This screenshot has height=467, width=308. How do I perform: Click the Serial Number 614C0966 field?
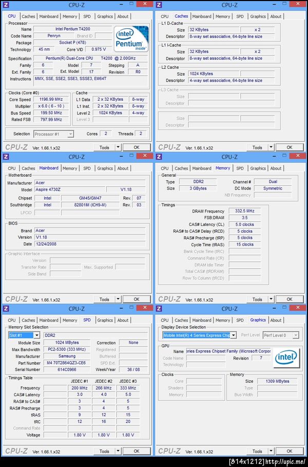click(67, 369)
